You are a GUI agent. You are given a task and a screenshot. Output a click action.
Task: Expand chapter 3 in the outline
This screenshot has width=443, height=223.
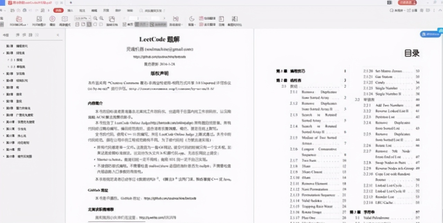coord(3,73)
